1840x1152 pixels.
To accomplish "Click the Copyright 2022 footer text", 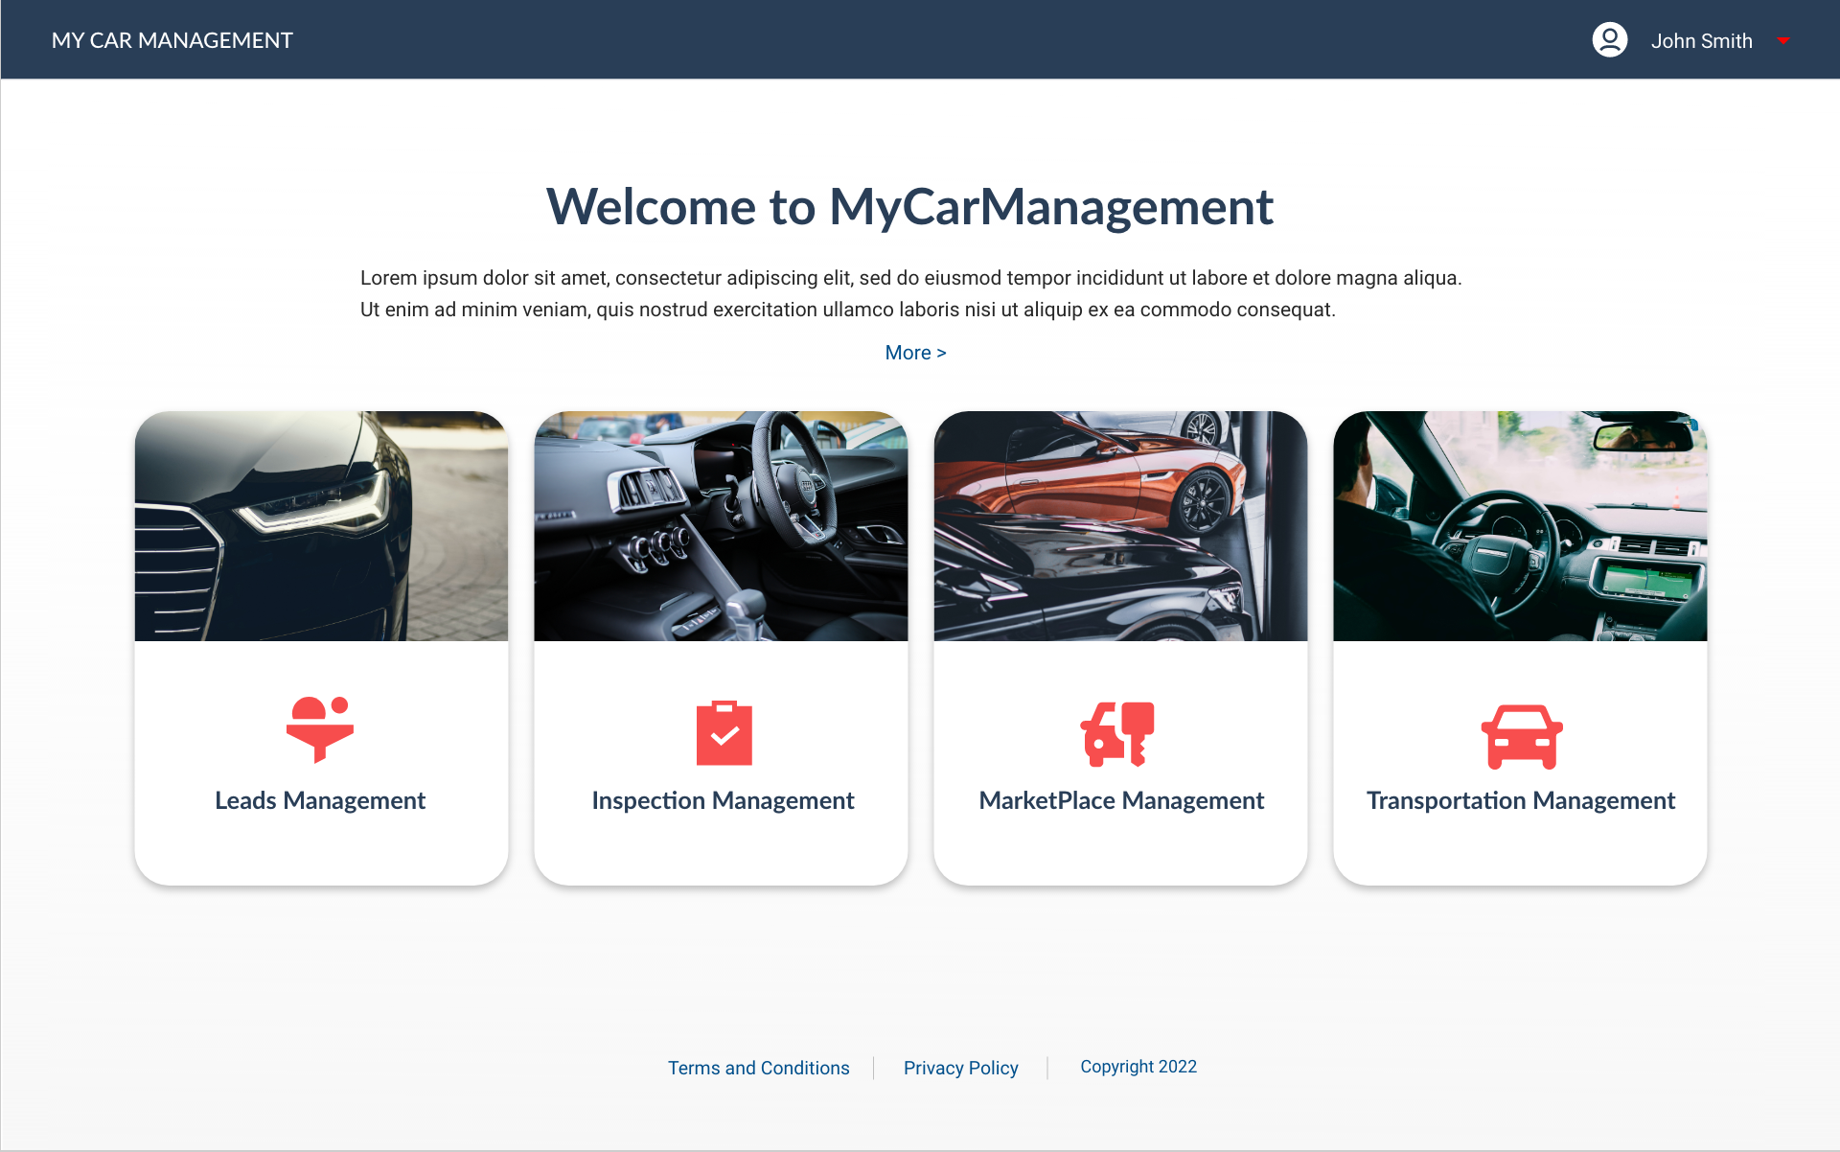I will 1138,1067.
